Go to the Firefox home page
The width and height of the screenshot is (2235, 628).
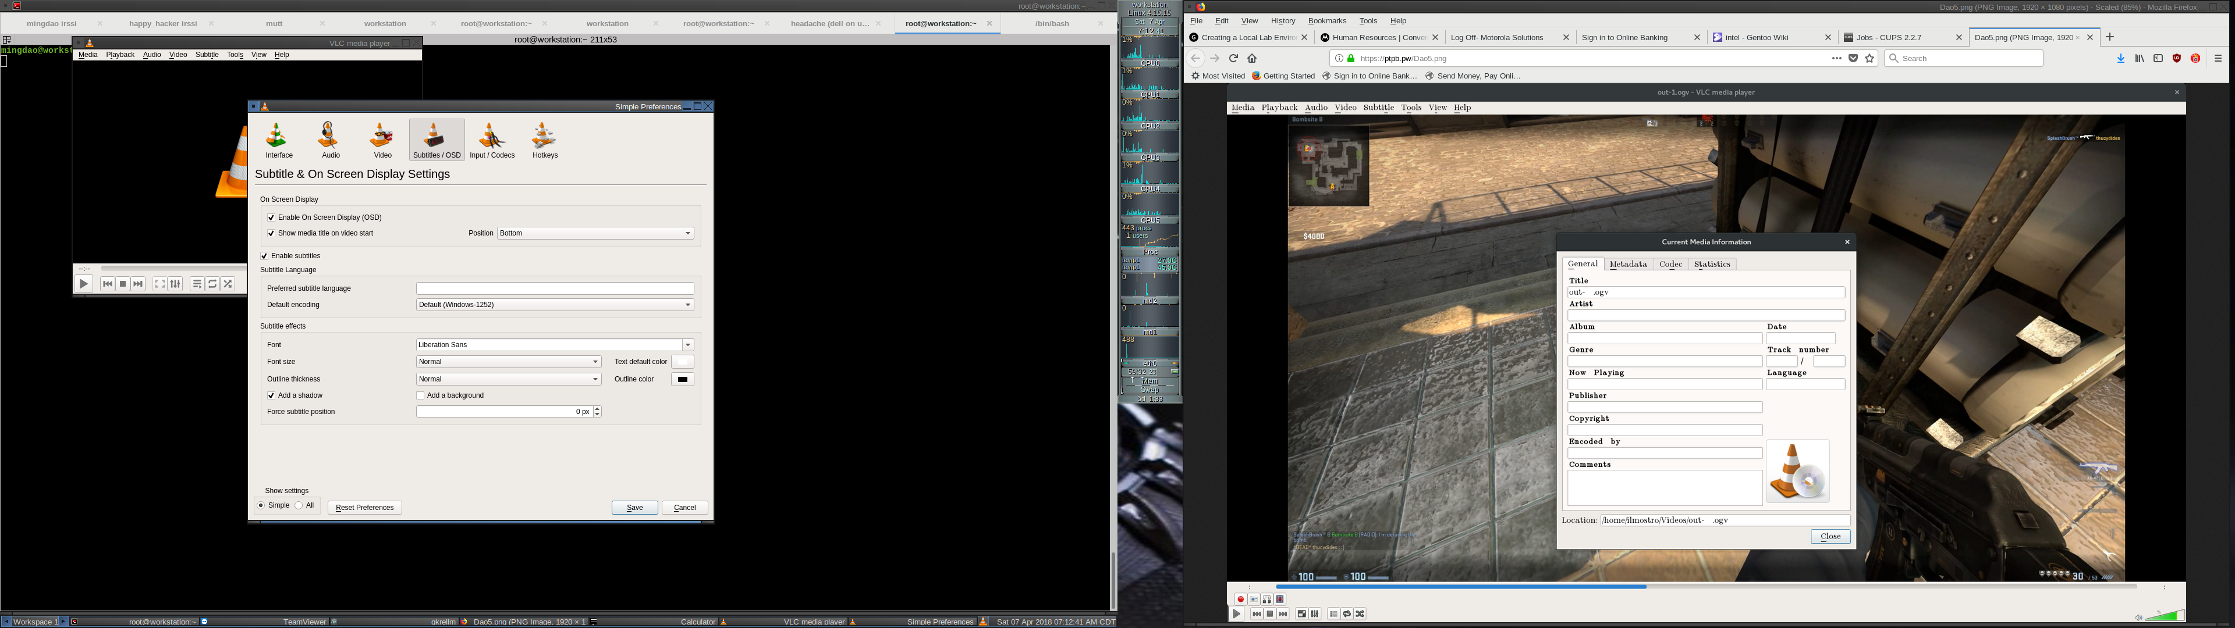point(1252,58)
